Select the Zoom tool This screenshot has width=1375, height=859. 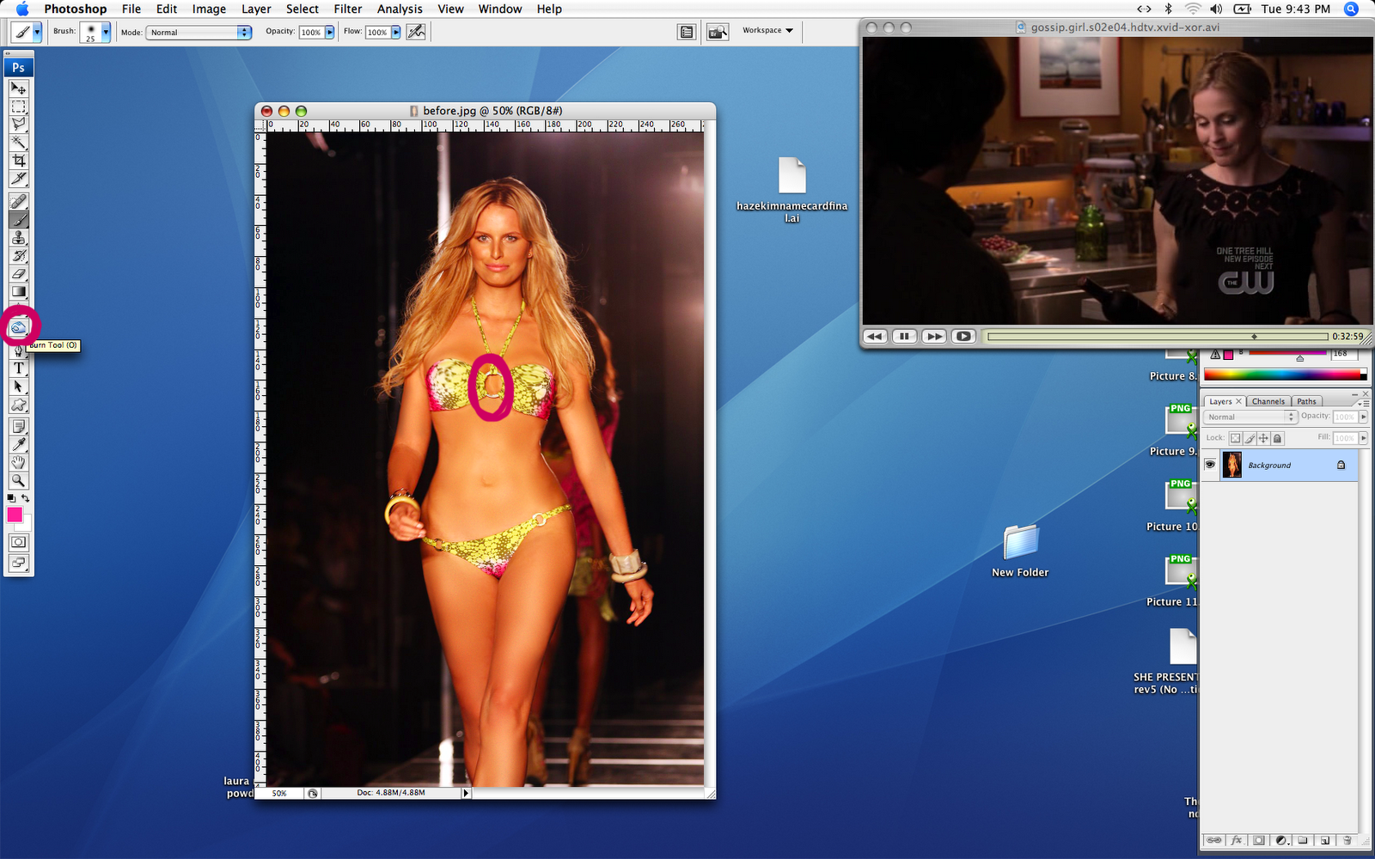click(18, 481)
